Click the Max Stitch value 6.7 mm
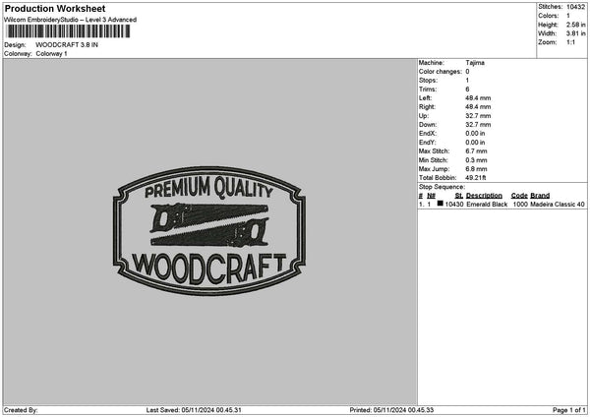This screenshot has width=590, height=417. (476, 151)
